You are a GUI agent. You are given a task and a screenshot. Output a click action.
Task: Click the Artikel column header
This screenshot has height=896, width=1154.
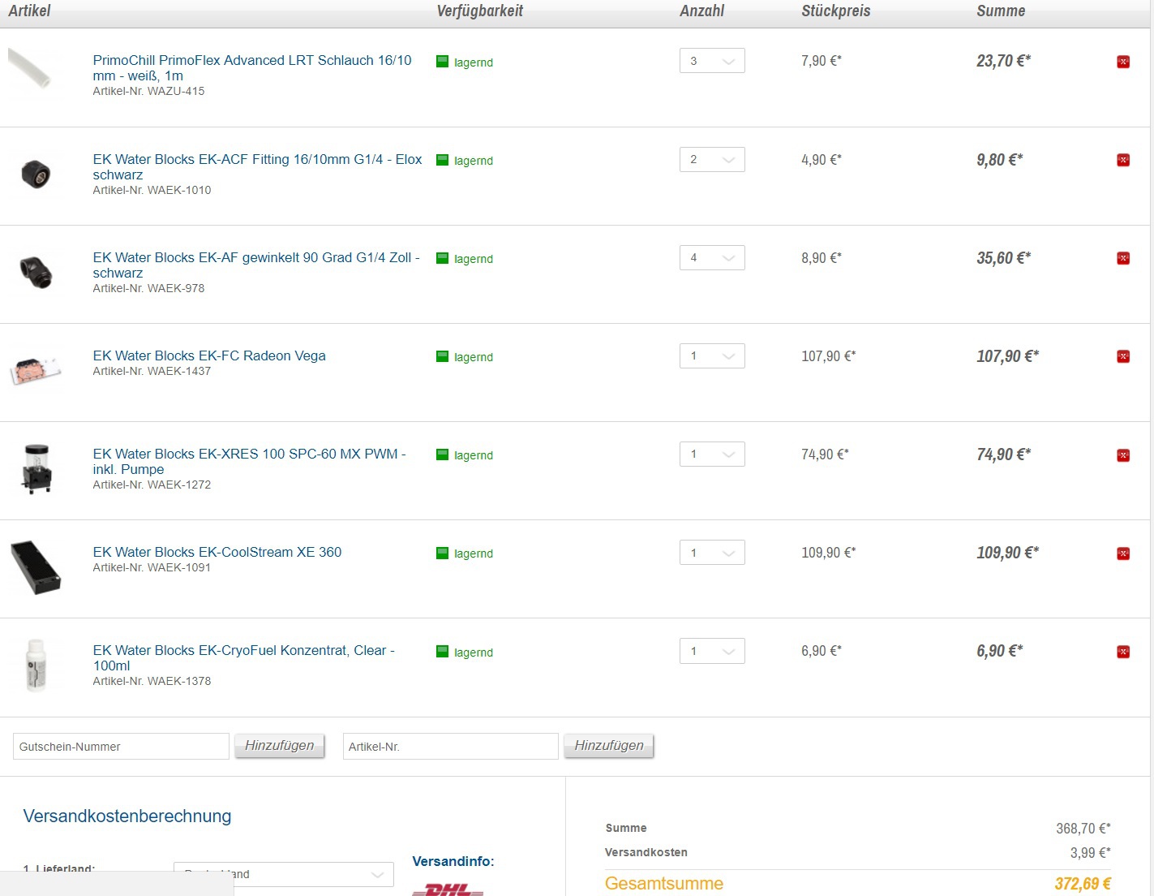pyautogui.click(x=29, y=11)
